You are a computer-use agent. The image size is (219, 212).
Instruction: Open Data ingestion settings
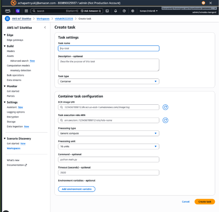[15, 126]
